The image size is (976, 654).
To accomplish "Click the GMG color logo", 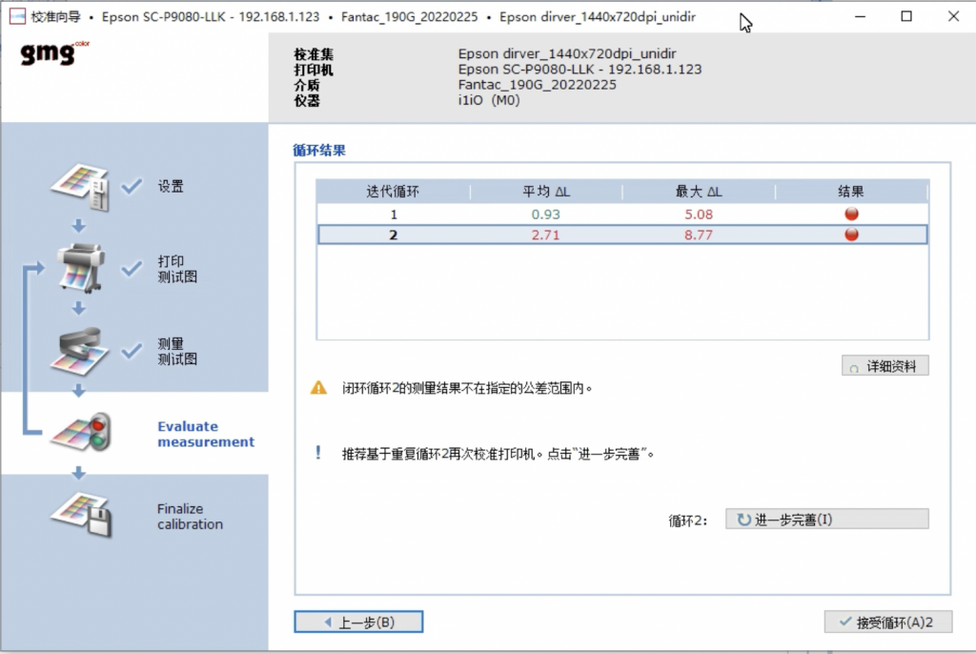I will point(54,53).
